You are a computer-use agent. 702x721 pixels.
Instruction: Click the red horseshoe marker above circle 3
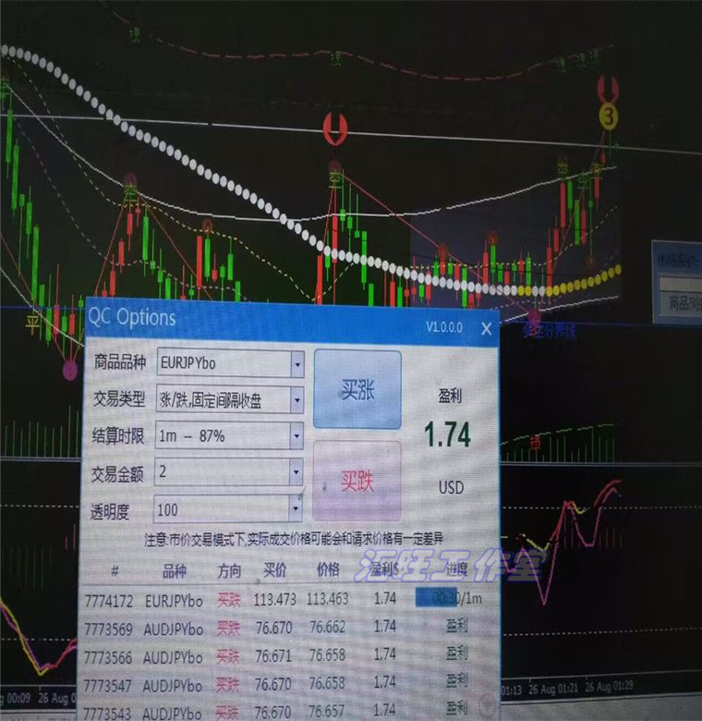click(x=608, y=89)
